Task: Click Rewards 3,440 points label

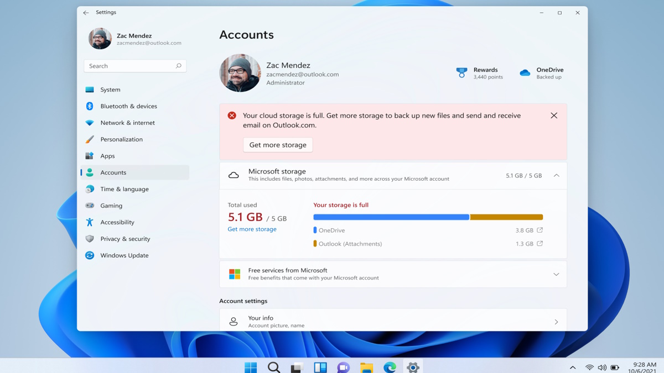Action: (x=488, y=73)
